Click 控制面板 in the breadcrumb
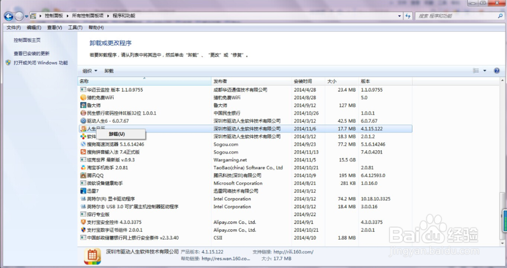The width and height of the screenshot is (507, 268). pyautogui.click(x=54, y=16)
